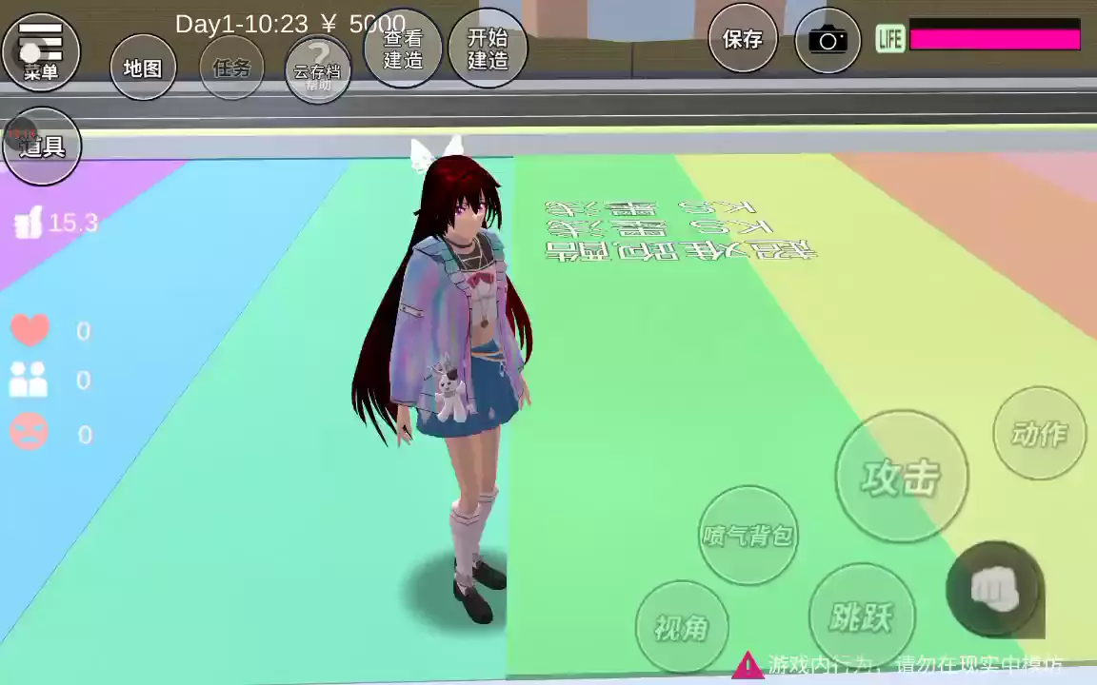Tap the fist punch icon
The height and width of the screenshot is (685, 1097).
[x=995, y=590]
